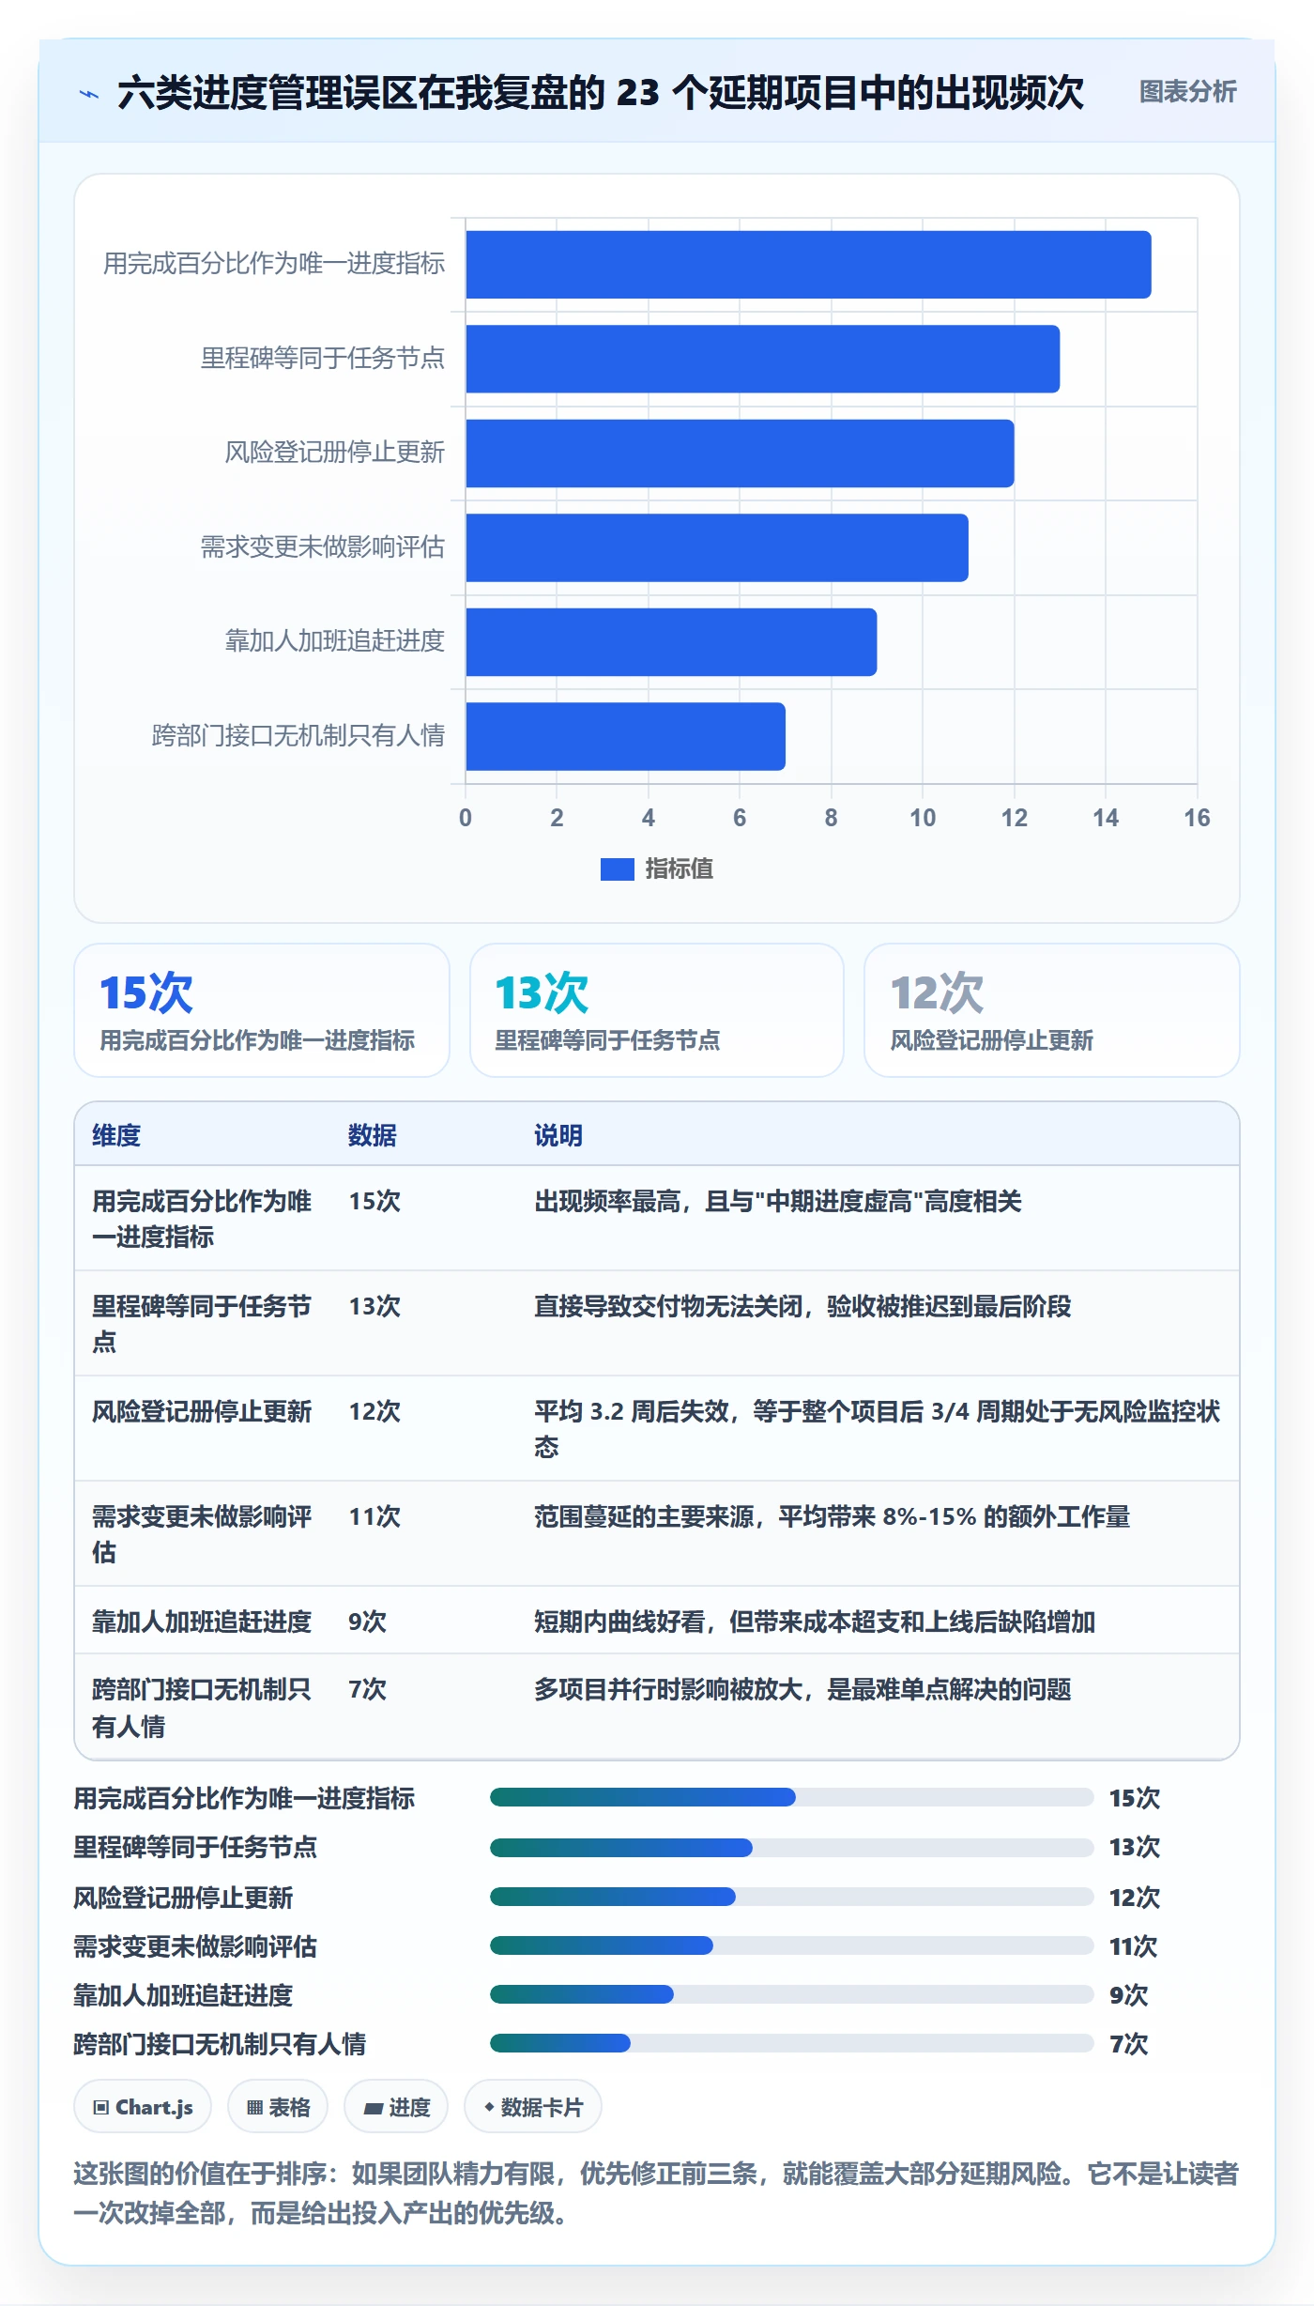Click the 7次 progress value label
The image size is (1314, 2306).
1128,2044
